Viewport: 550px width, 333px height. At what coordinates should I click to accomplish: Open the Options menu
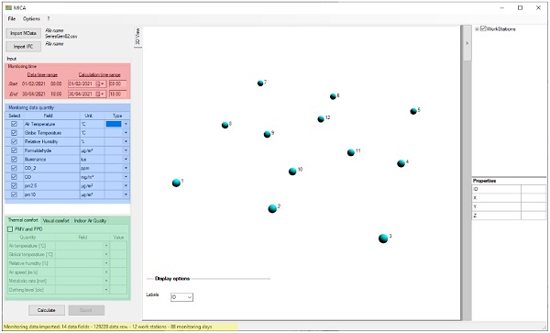click(31, 18)
